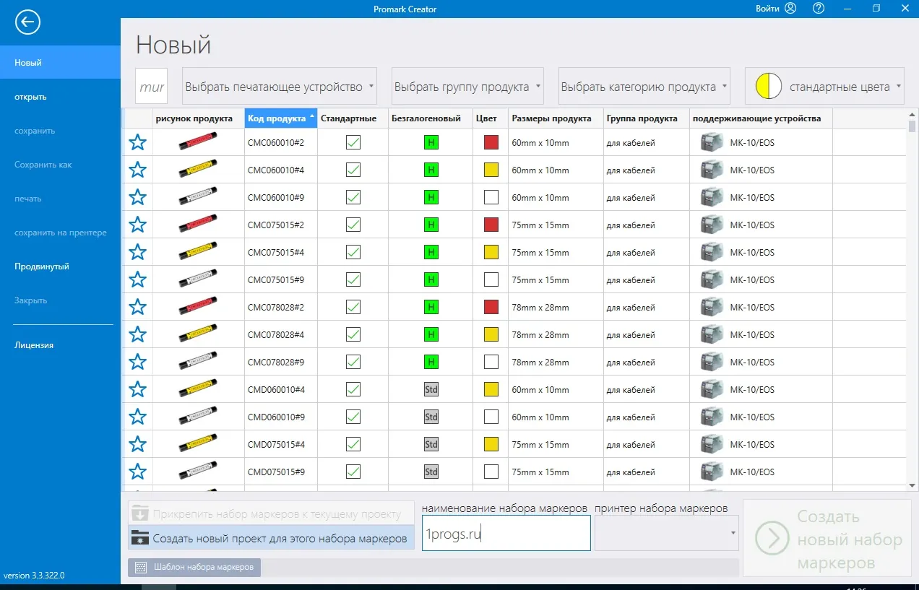The height and width of the screenshot is (590, 919).
Task: Toggle star on CMC078028#9
Action: coord(137,362)
